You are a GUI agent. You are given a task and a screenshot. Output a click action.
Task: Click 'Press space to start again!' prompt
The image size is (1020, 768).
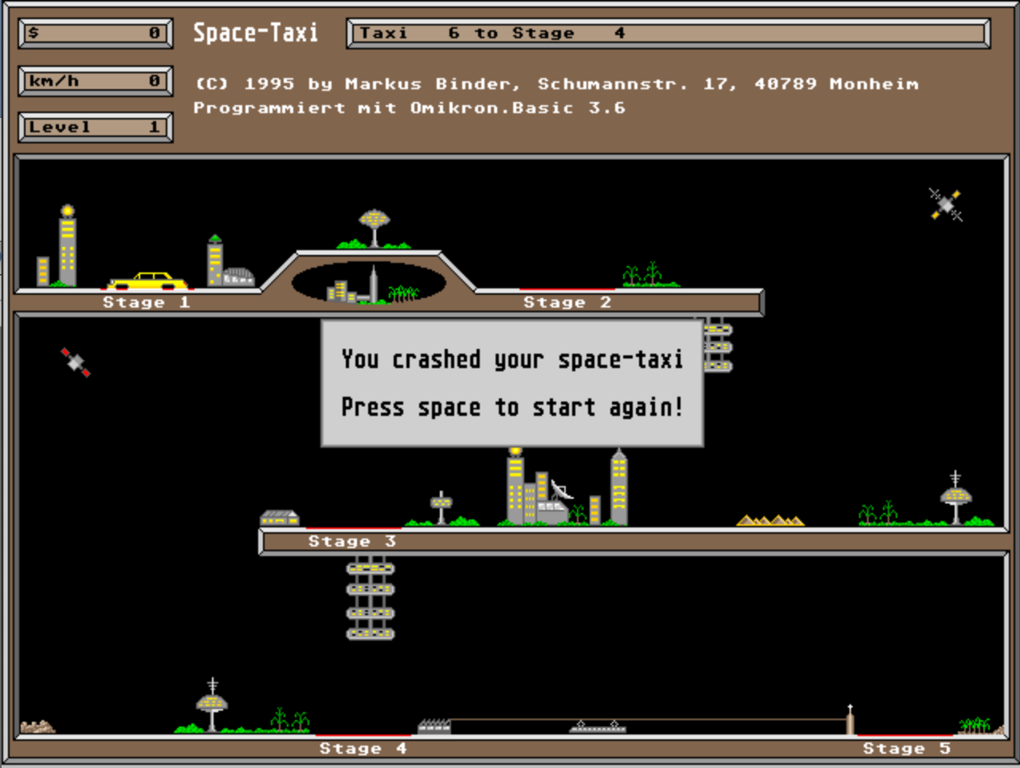tap(512, 408)
